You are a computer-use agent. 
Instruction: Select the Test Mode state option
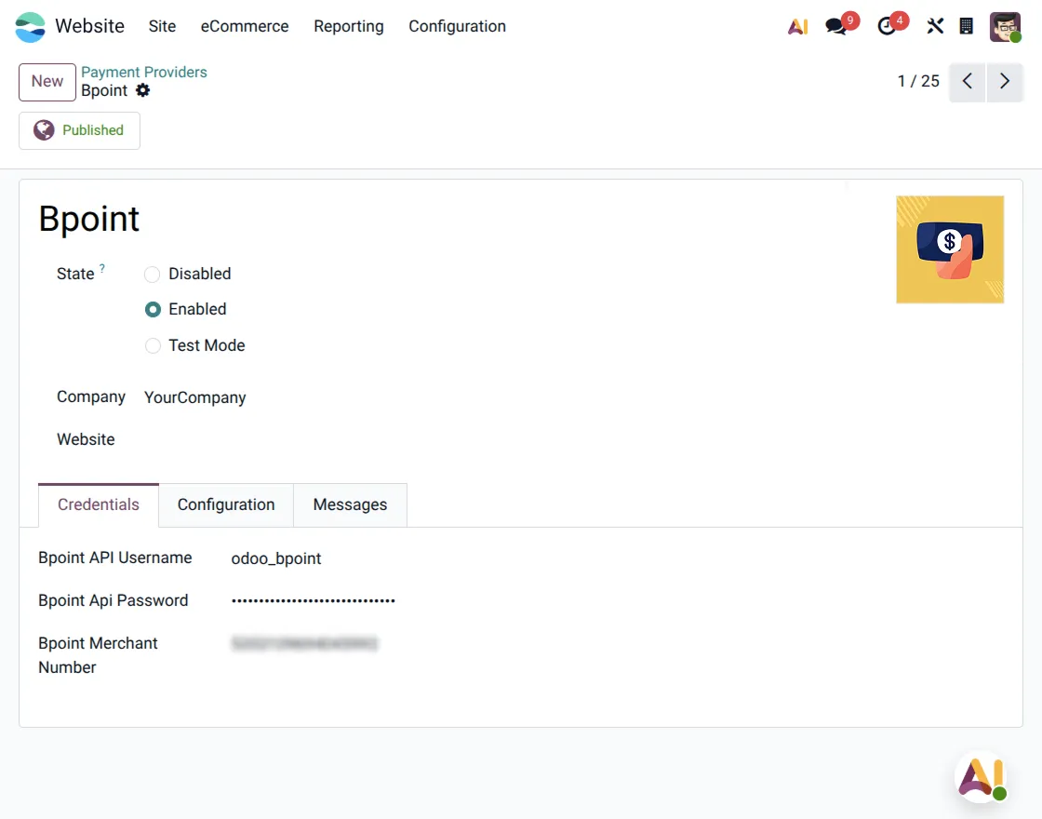click(153, 345)
